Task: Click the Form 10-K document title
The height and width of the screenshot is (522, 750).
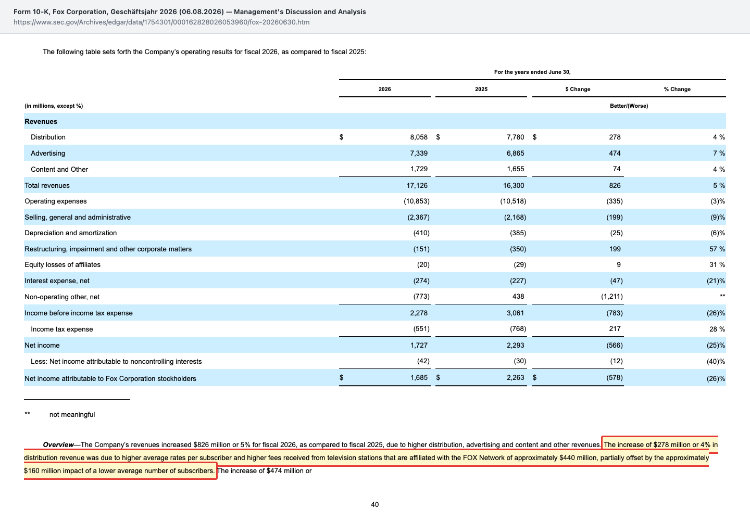Action: [190, 11]
